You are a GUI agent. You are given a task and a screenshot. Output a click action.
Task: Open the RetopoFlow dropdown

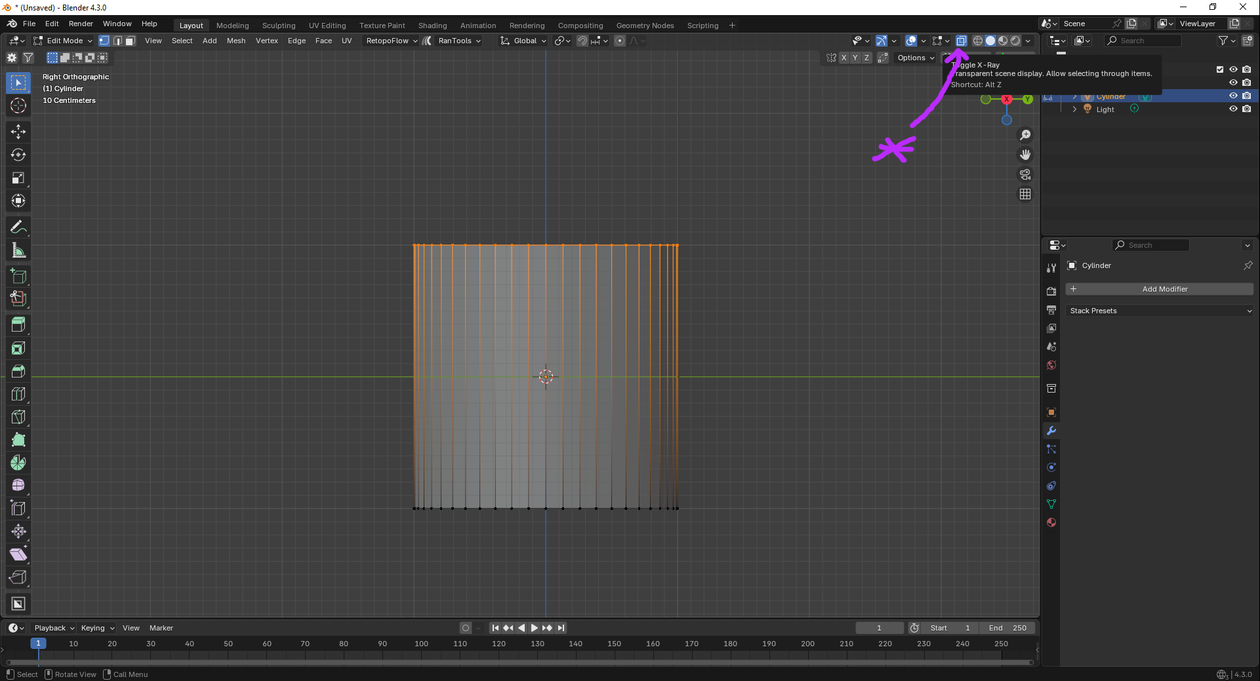point(392,41)
